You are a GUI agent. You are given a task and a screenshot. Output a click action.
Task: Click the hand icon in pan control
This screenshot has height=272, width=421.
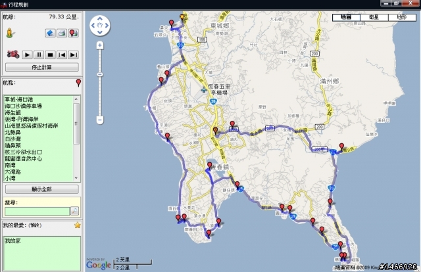click(100, 26)
